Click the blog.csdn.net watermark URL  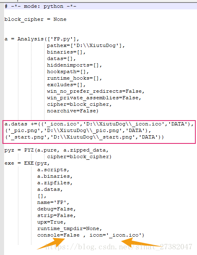(x=119, y=247)
